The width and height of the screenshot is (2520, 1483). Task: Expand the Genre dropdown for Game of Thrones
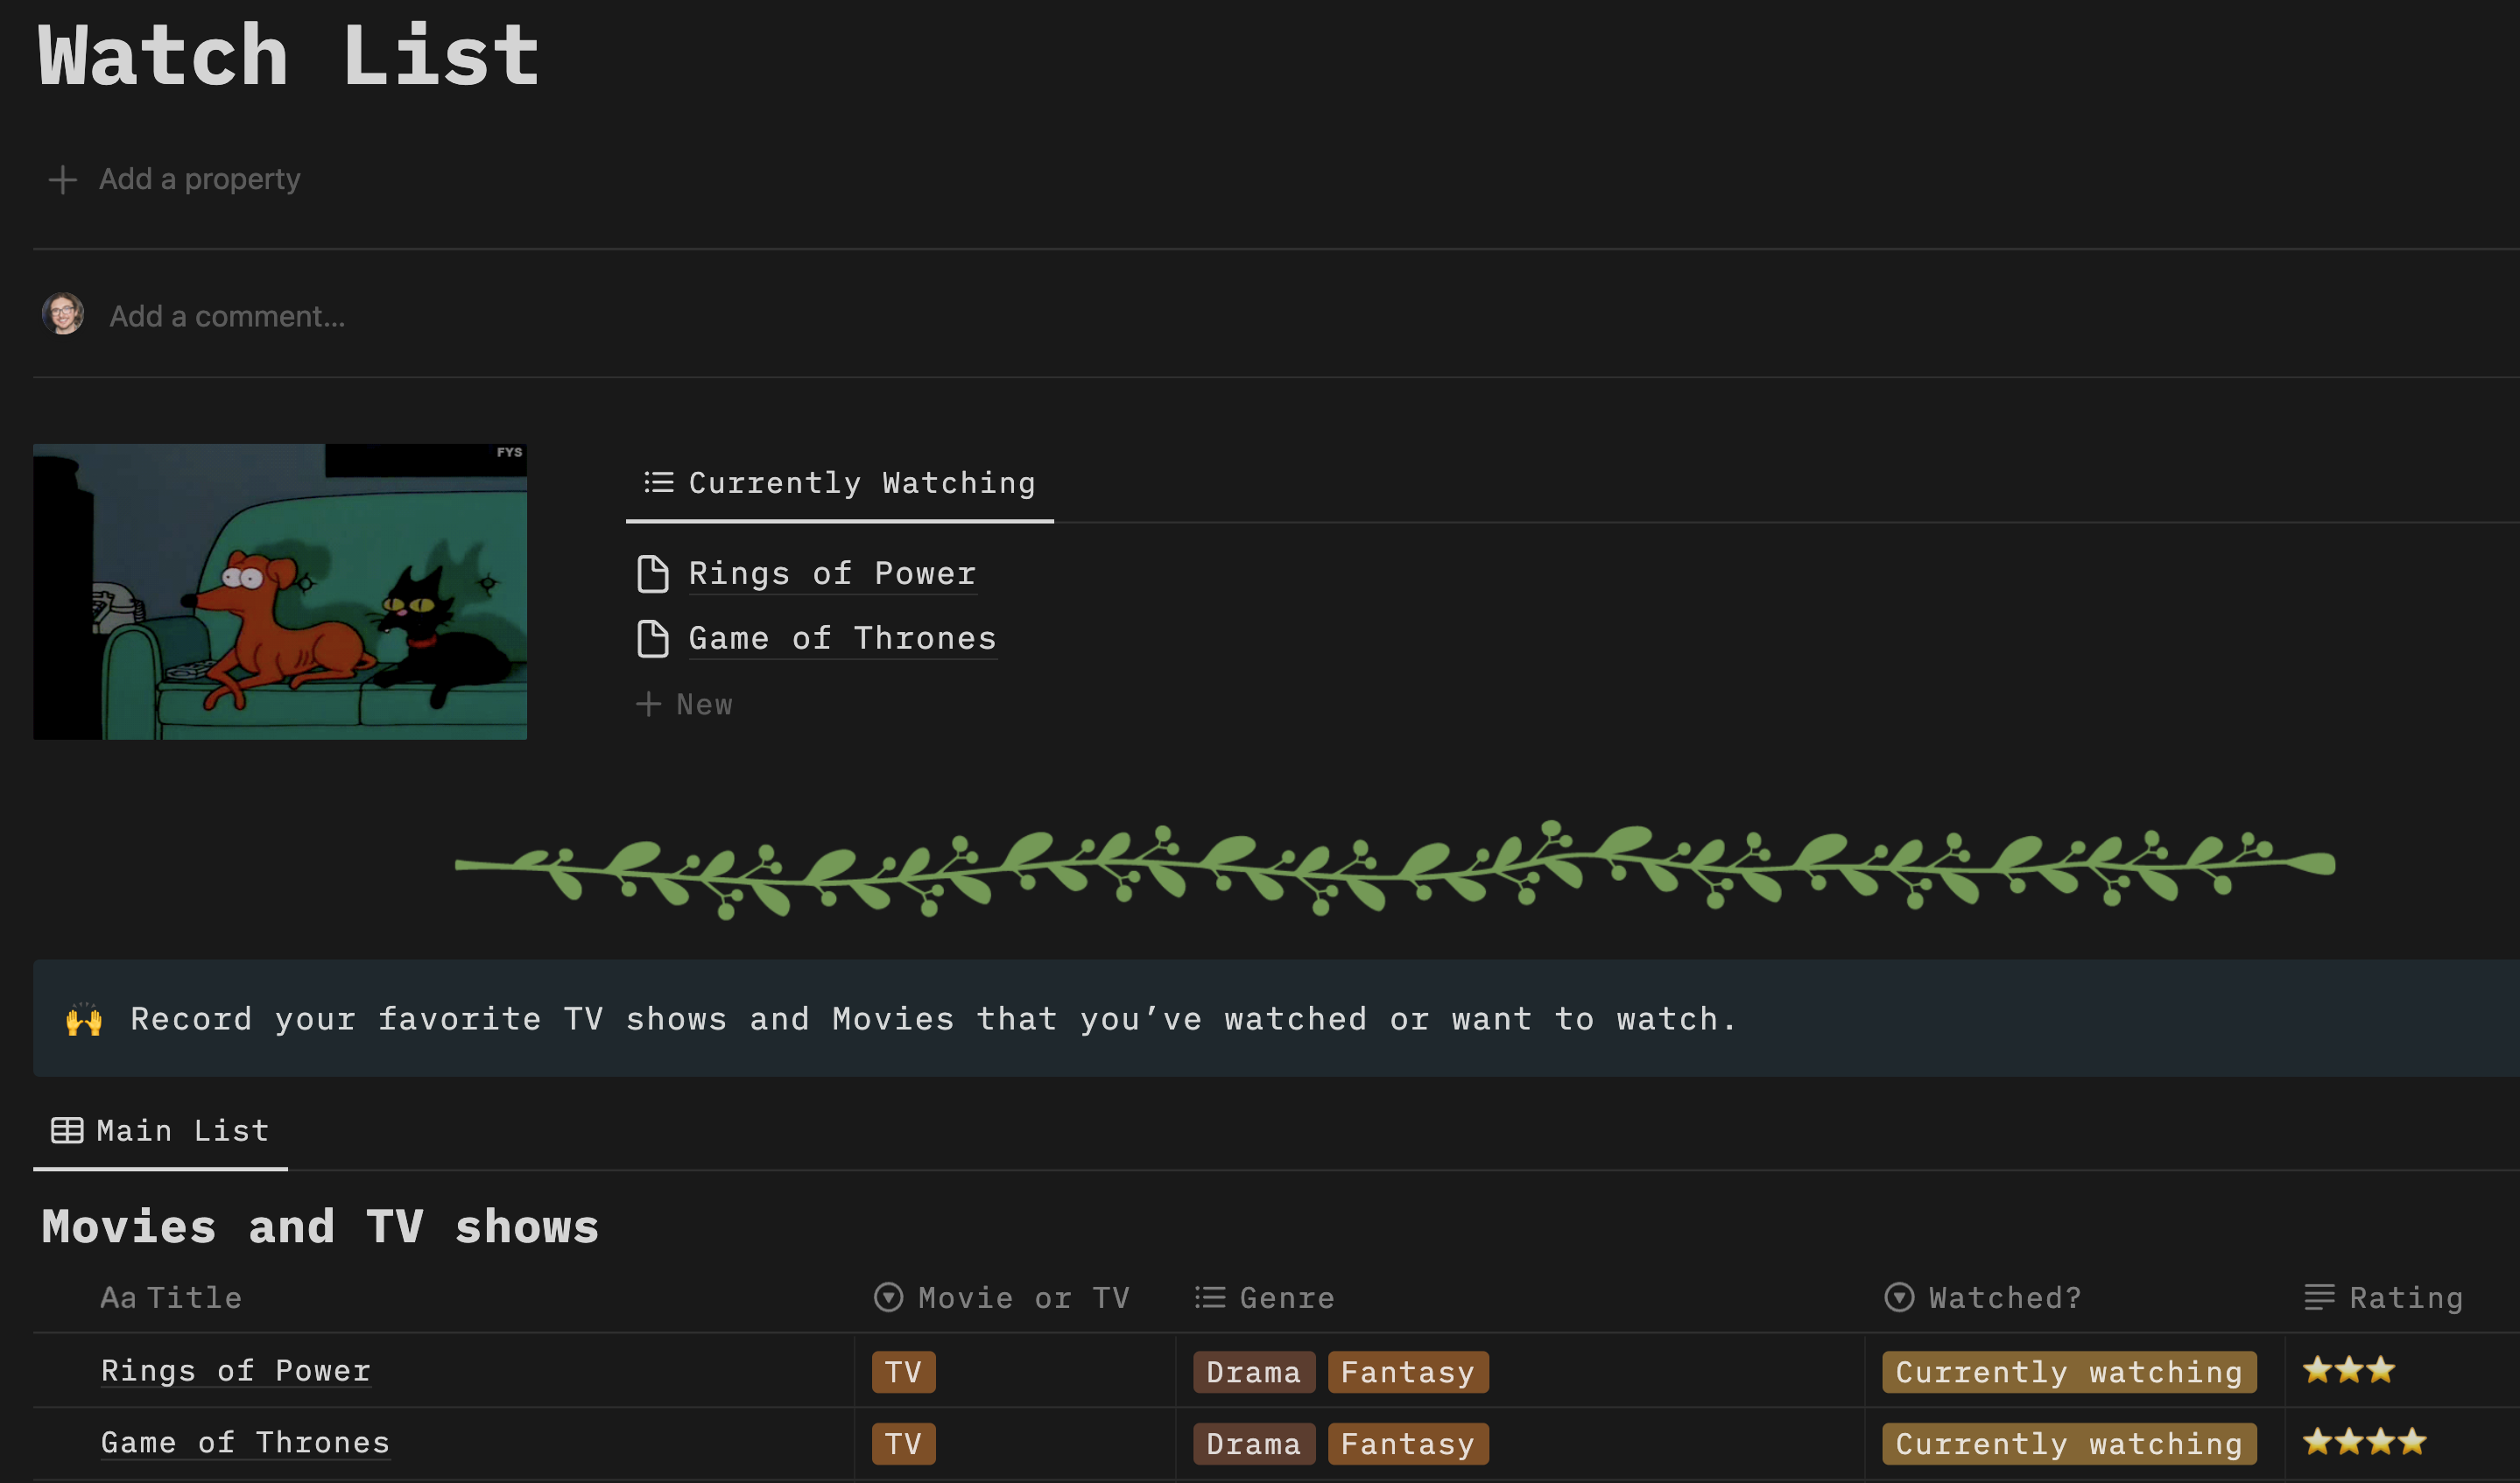click(x=1344, y=1444)
